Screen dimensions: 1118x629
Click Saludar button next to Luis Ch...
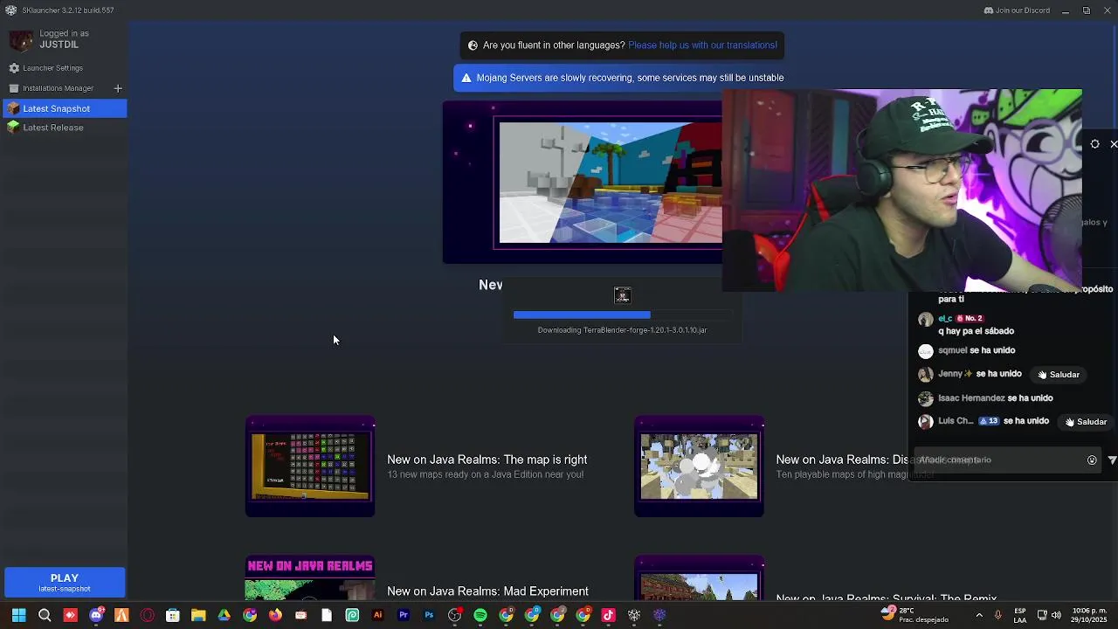pyautogui.click(x=1086, y=422)
